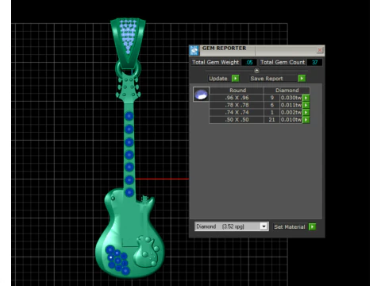Screen dimensions: 381x286
Task: Close the Gem Reporter panel
Action: pos(320,50)
